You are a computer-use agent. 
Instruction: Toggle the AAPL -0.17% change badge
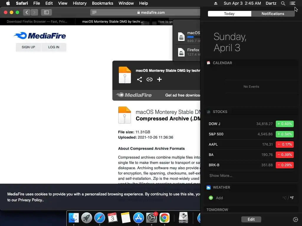[x=285, y=144]
